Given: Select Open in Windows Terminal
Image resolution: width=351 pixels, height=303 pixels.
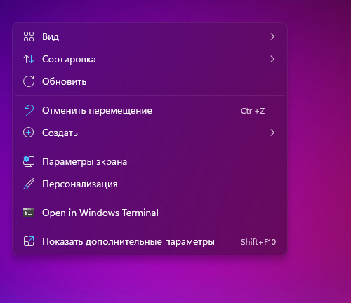Looking at the screenshot, I should tap(150, 213).
